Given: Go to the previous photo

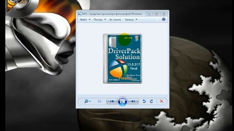Looking at the screenshot, I should point(112,101).
